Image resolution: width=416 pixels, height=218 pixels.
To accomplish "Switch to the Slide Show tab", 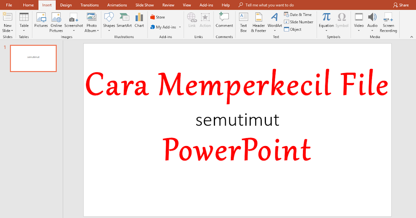I will point(145,5).
